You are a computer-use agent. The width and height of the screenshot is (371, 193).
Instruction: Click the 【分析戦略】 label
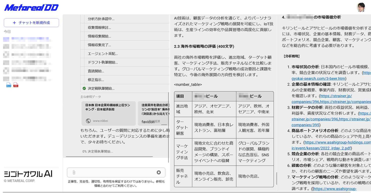[x=291, y=56]
